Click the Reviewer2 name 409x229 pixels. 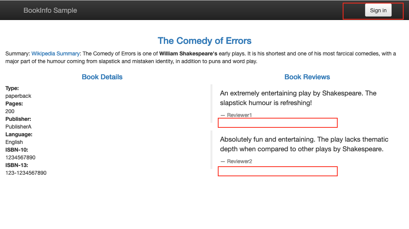[x=239, y=161]
